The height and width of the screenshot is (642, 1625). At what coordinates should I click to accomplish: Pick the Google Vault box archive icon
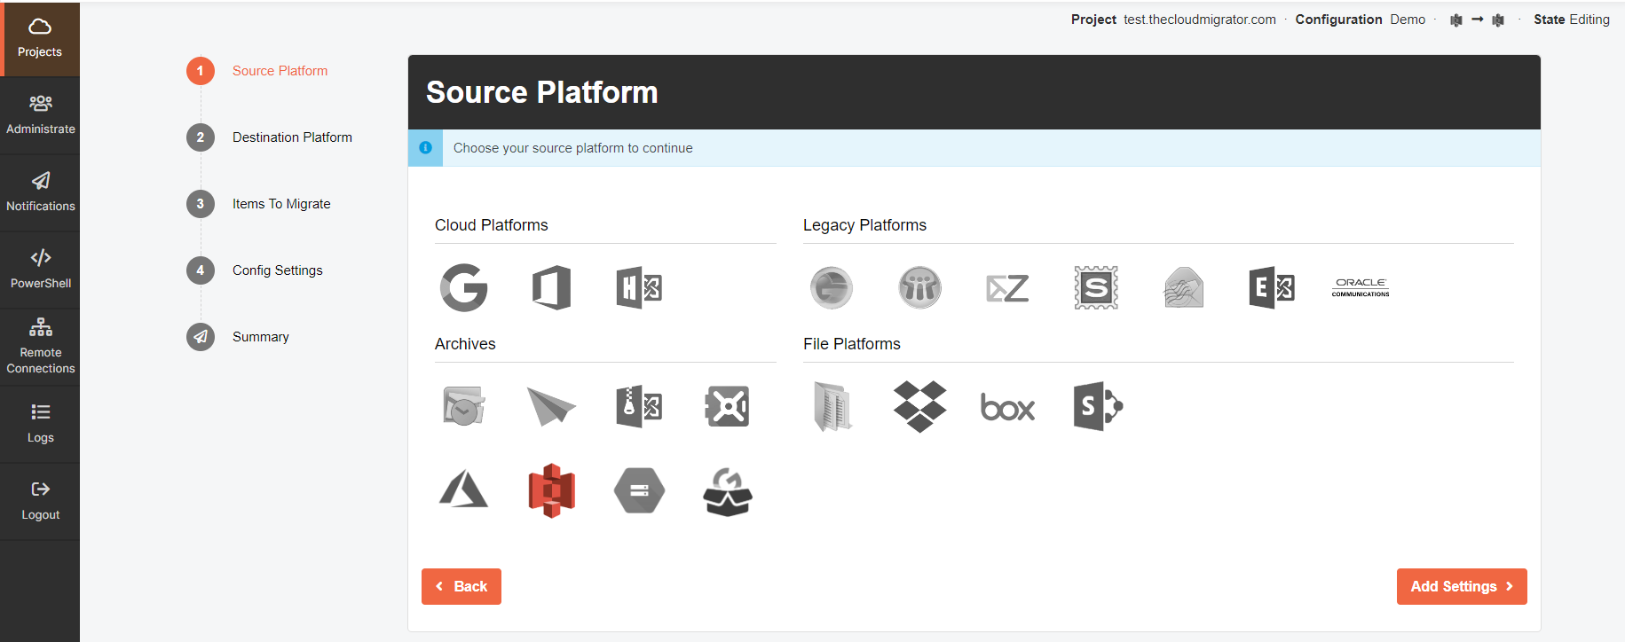point(727,491)
